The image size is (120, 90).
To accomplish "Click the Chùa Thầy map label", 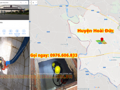I will pos(63,44).
